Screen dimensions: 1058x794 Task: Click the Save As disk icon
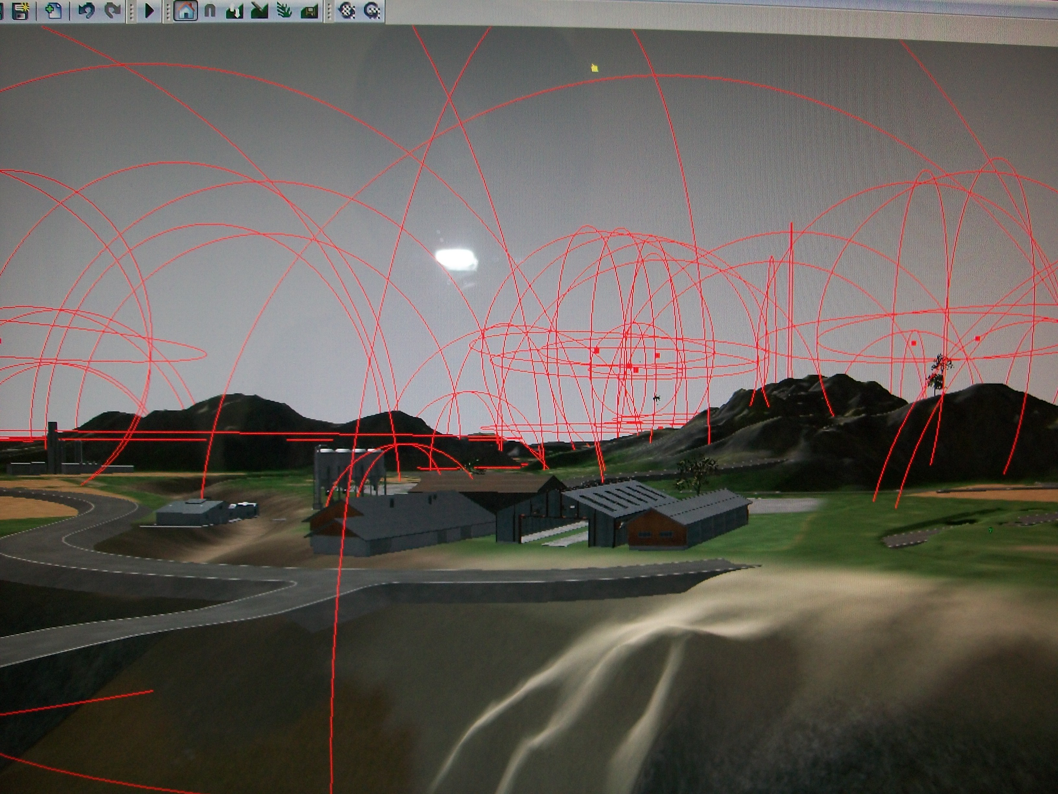click(20, 10)
